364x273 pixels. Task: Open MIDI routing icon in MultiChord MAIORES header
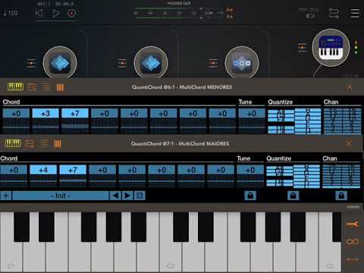click(x=30, y=143)
